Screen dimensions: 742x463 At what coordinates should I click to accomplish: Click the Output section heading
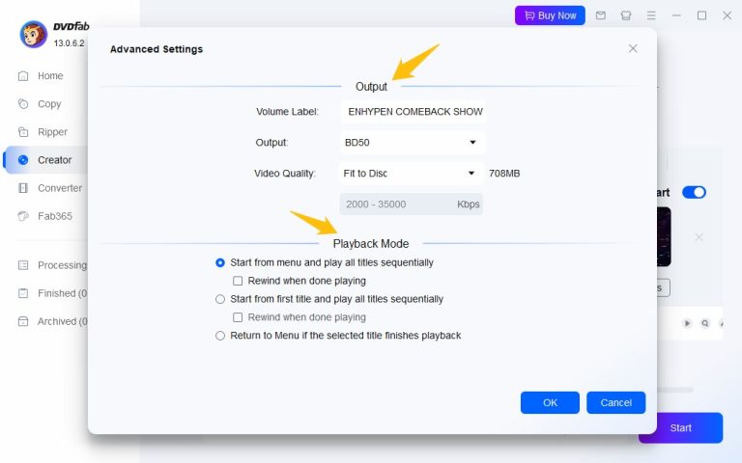(x=371, y=87)
